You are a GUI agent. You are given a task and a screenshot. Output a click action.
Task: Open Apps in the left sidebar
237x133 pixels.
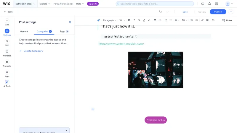tap(7, 74)
